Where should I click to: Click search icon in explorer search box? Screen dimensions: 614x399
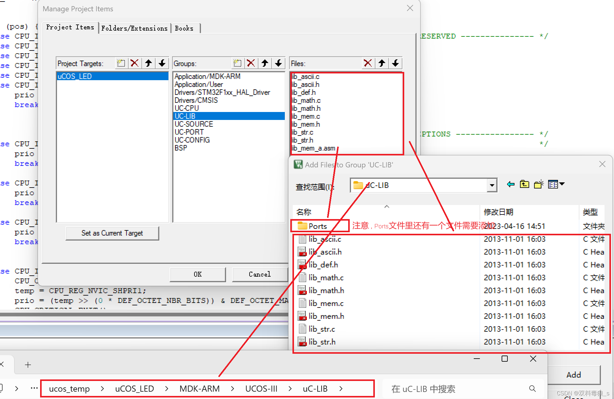(x=533, y=389)
